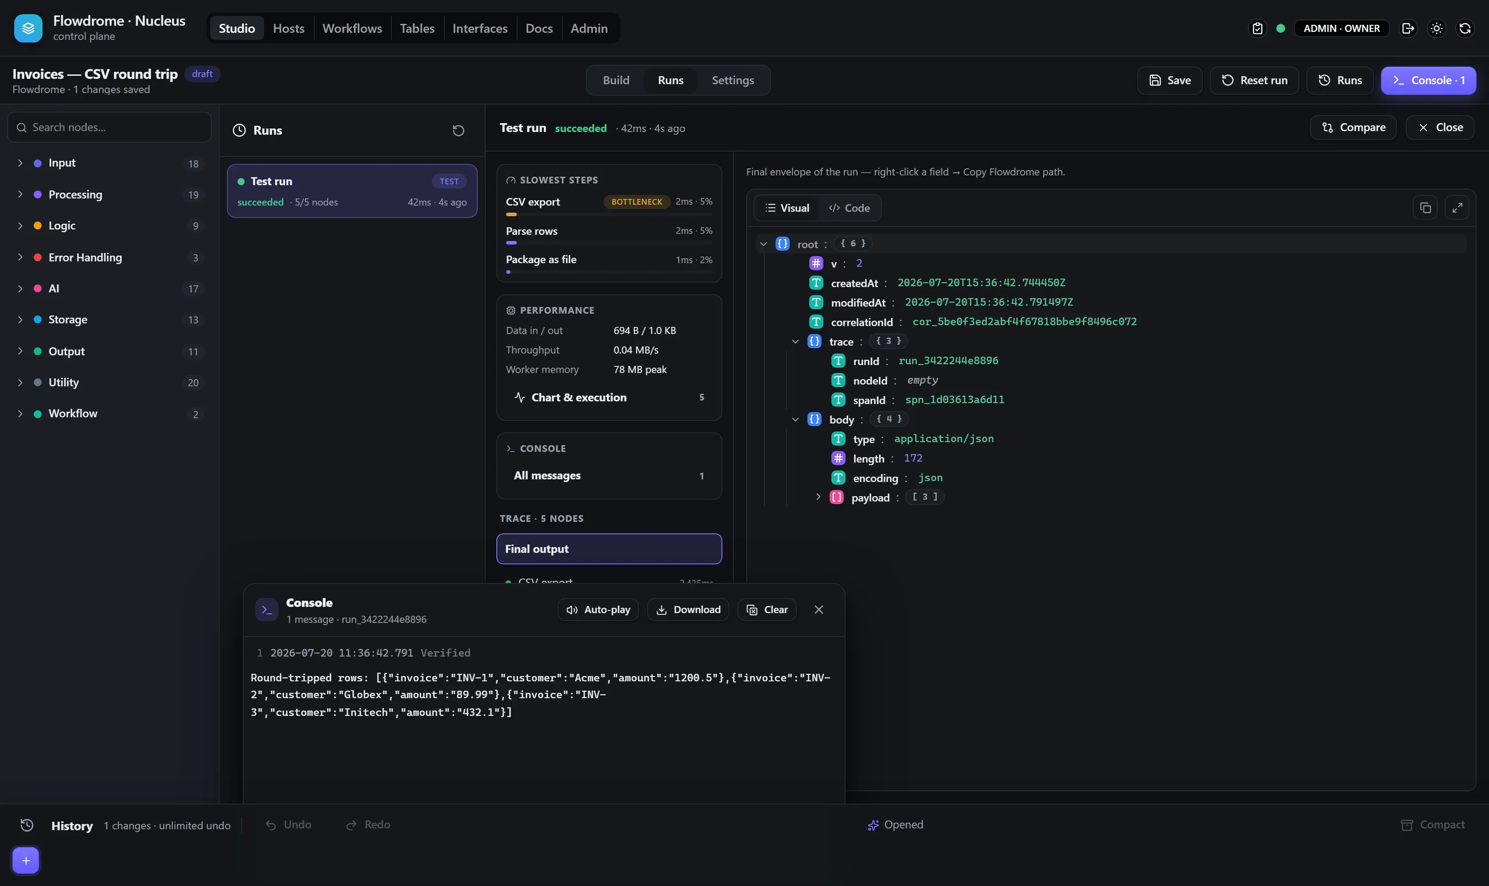The image size is (1489, 886).
Task: Open All messages in console section
Action: (x=608, y=475)
